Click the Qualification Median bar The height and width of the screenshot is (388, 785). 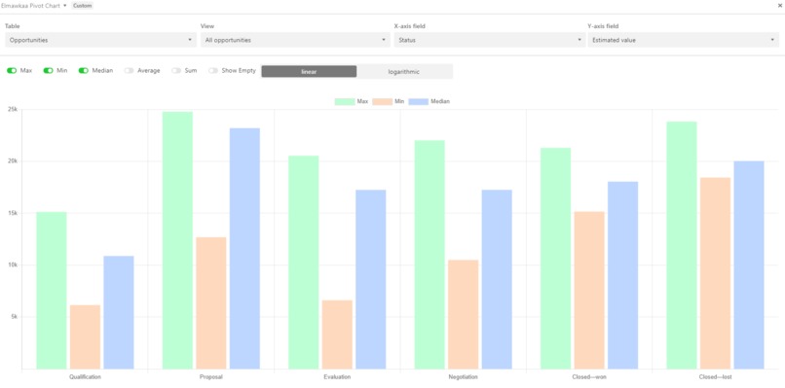[x=119, y=312]
